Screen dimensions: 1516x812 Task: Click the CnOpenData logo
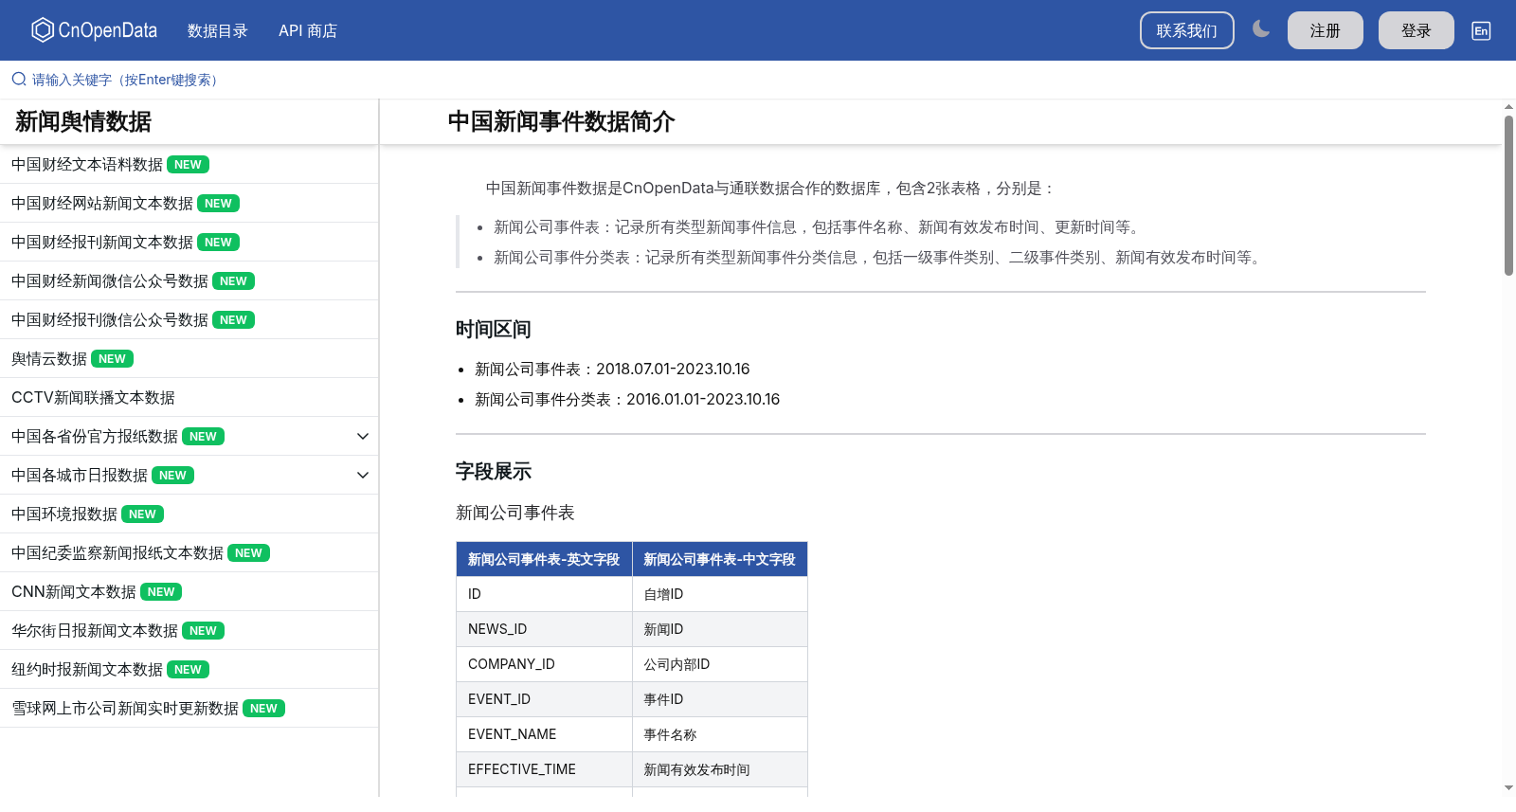click(x=94, y=30)
